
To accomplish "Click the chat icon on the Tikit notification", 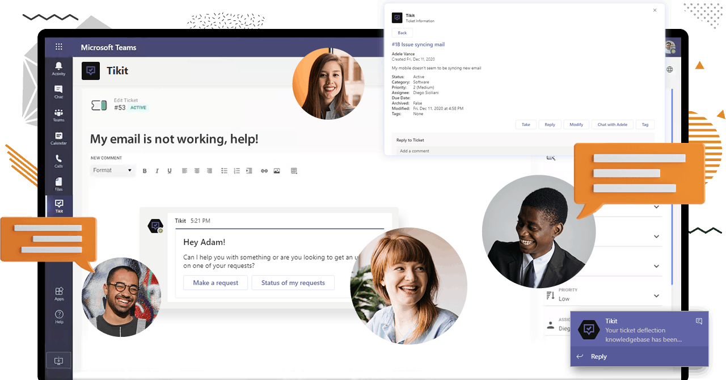I will click(x=699, y=321).
